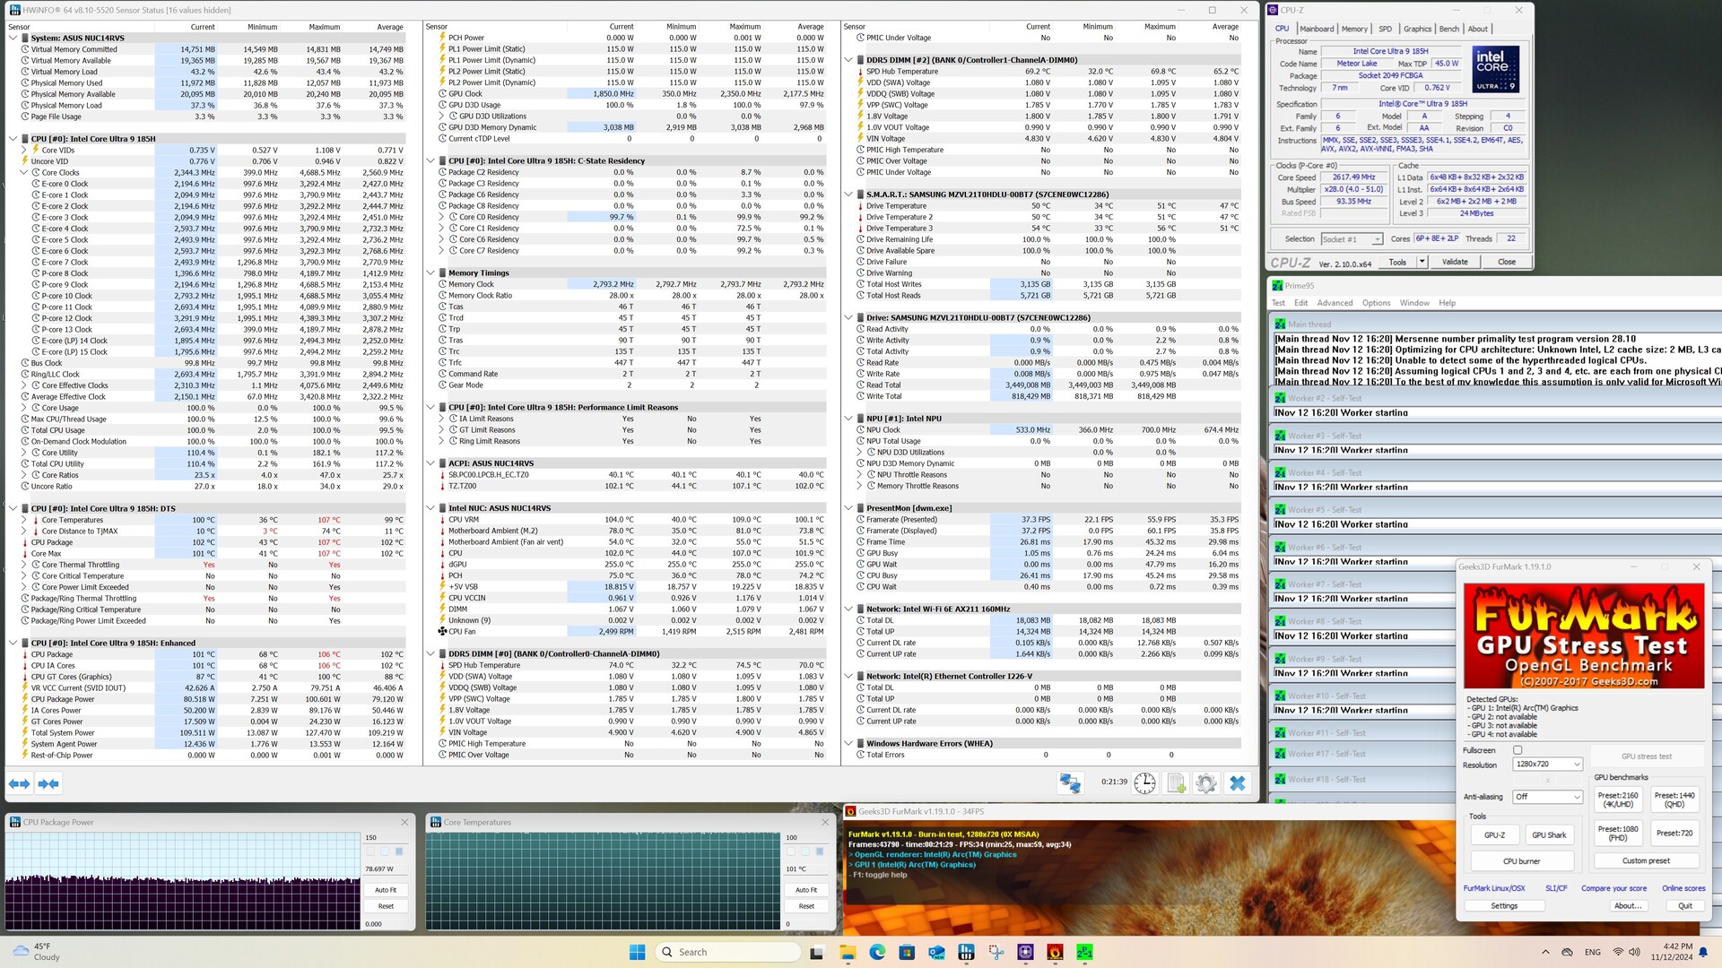Open Prime95 Advanced menu
Viewport: 1722px width, 968px height.
pyautogui.click(x=1335, y=303)
